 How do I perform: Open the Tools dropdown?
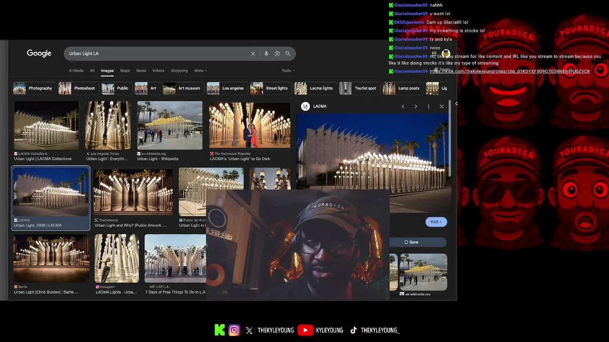pos(288,71)
